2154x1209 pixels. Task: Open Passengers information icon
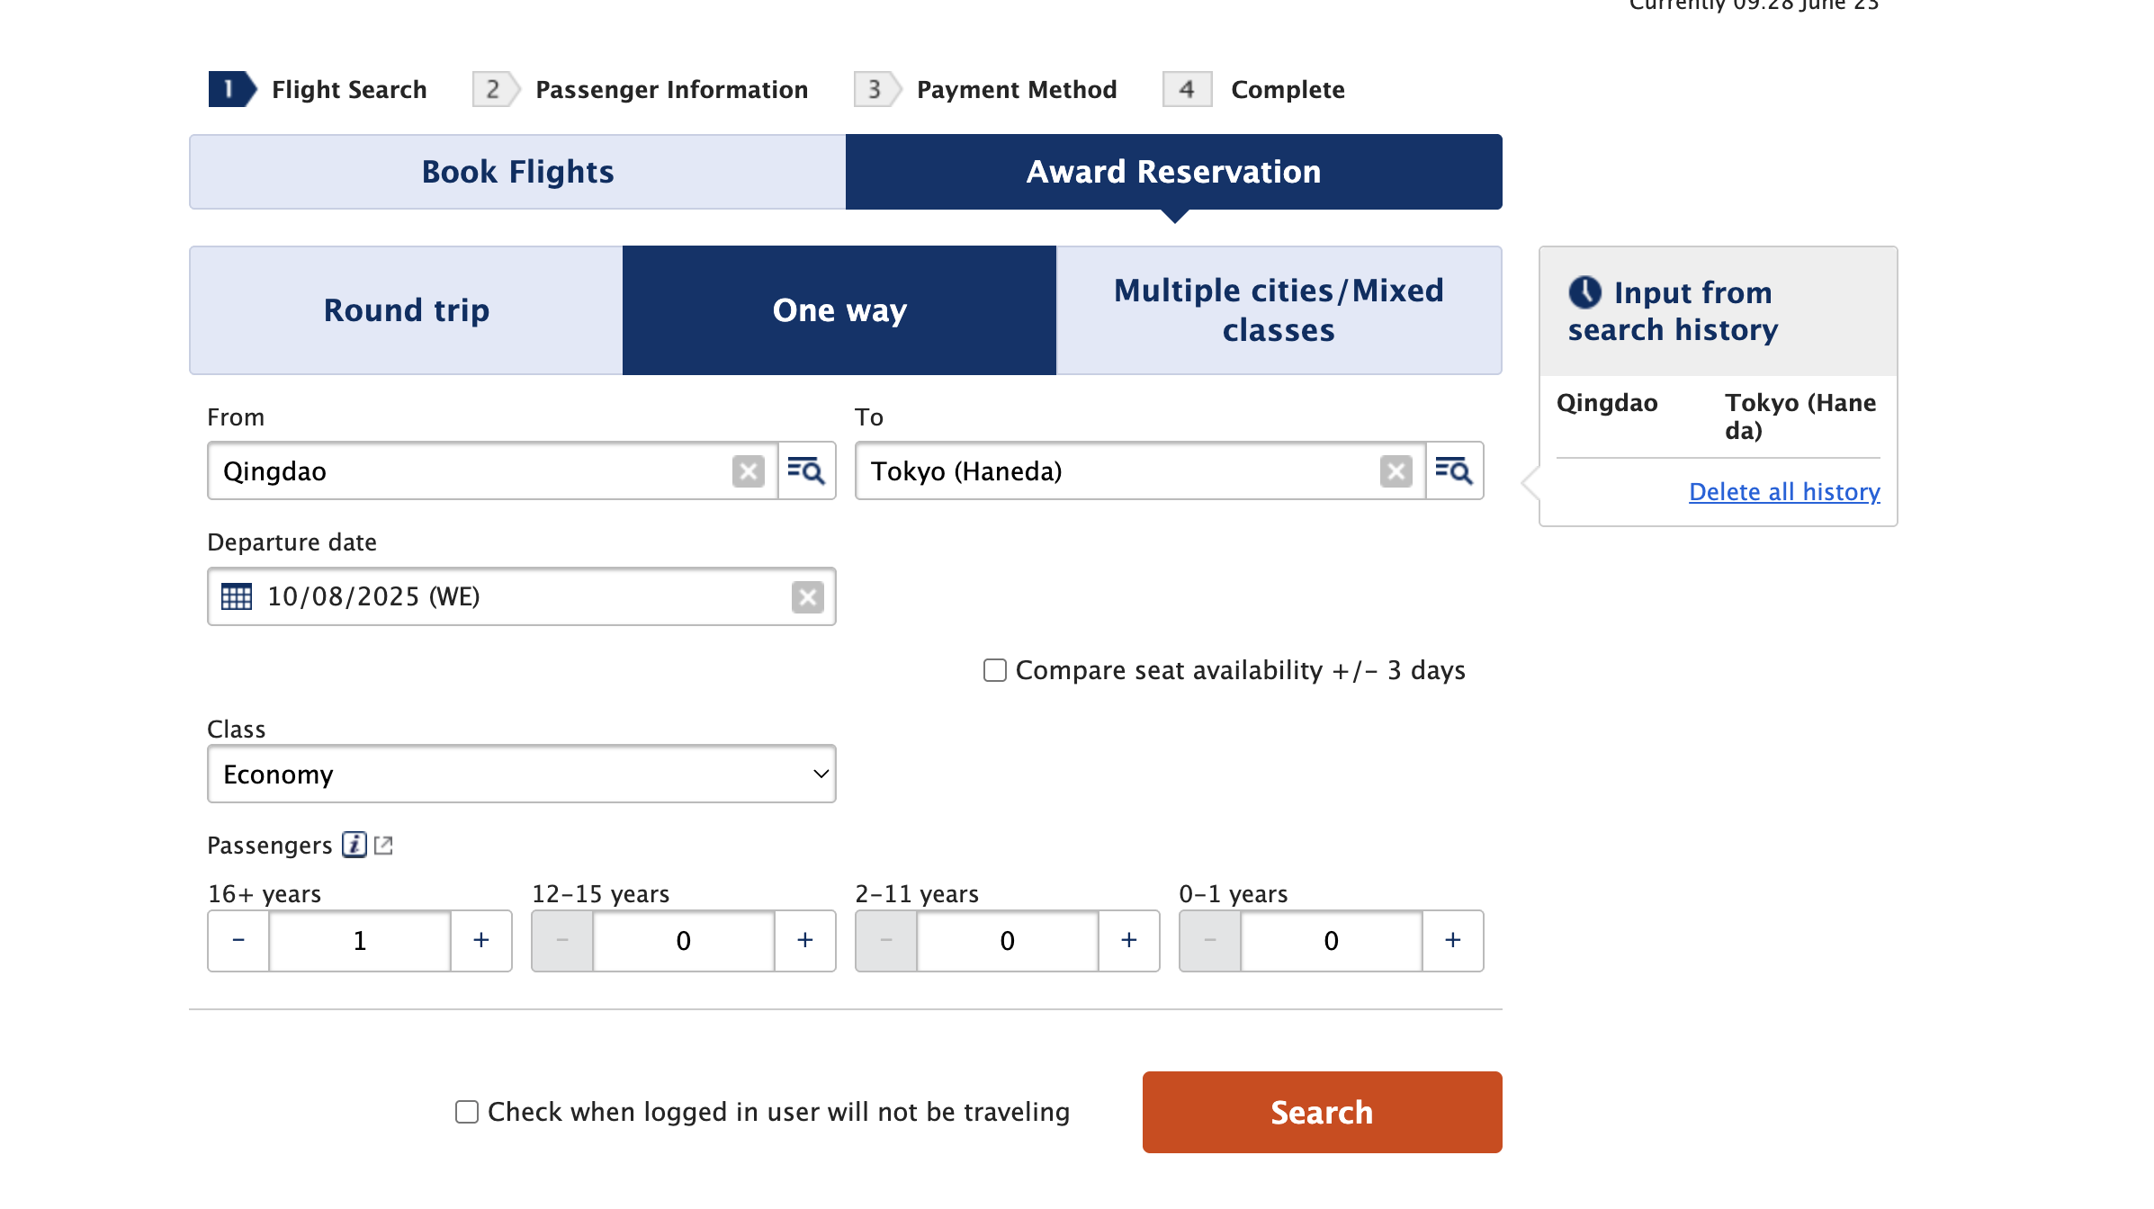[x=355, y=845]
